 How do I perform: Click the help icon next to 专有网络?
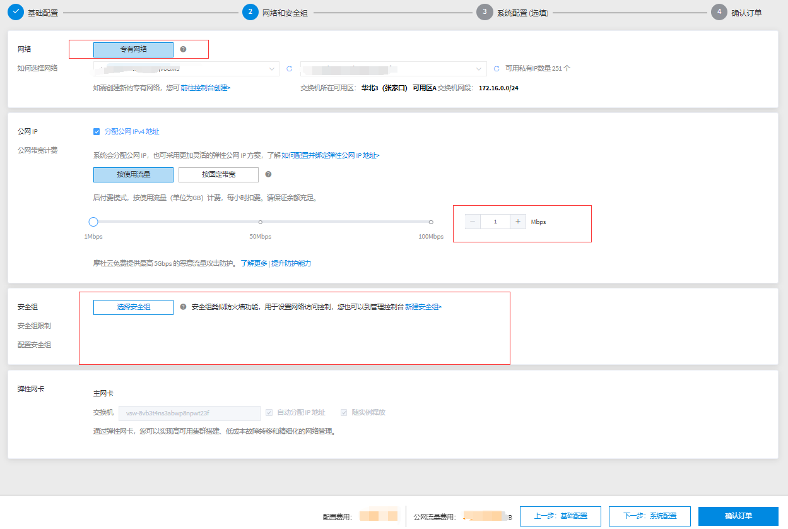pyautogui.click(x=183, y=49)
